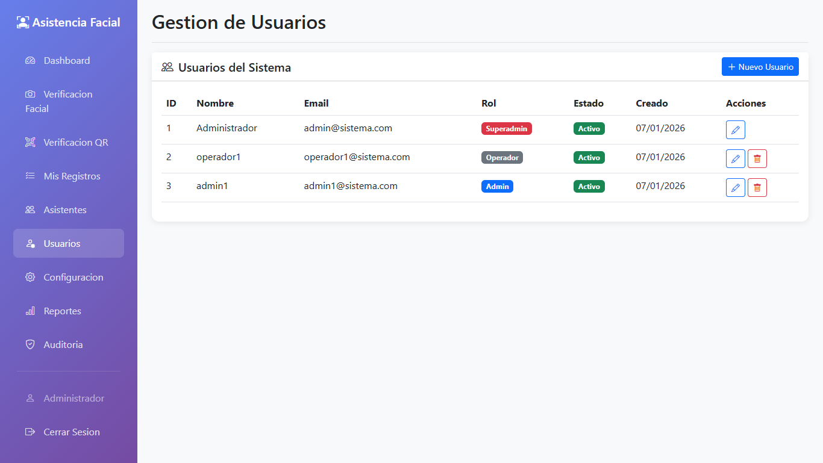Go to Auditoria in sidebar
823x463 pixels.
coord(63,345)
